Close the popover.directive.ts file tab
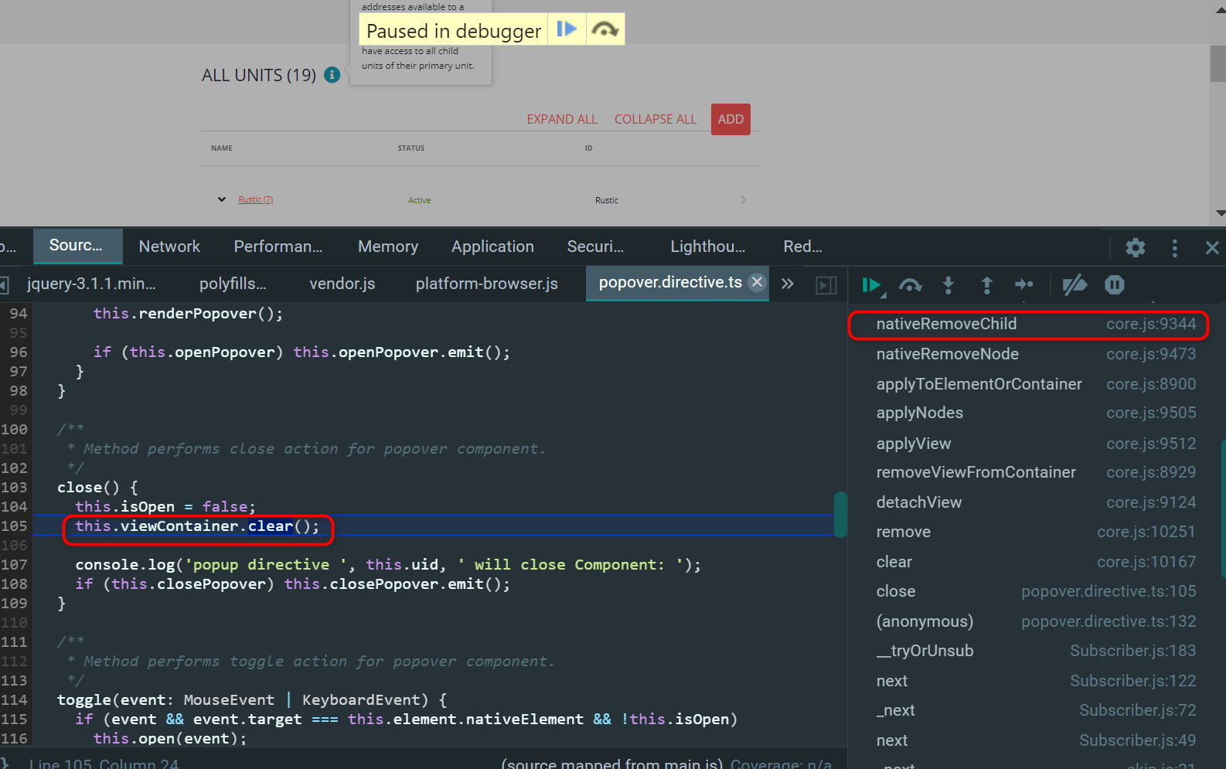The width and height of the screenshot is (1226, 769). 758,282
